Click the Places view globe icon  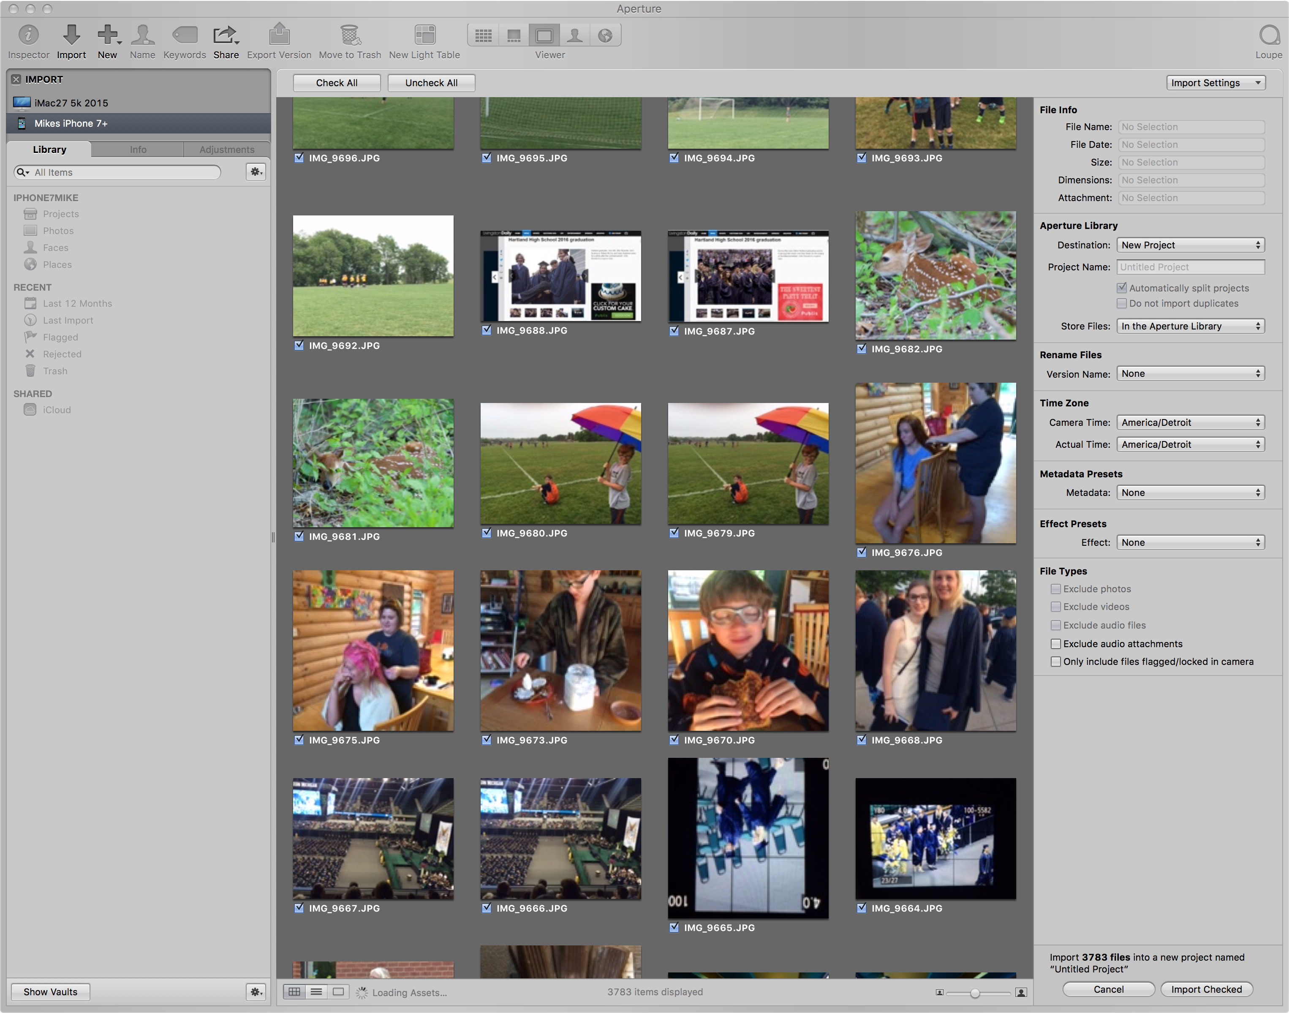pyautogui.click(x=605, y=35)
